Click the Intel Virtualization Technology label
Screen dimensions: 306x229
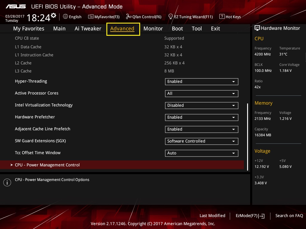coord(44,105)
